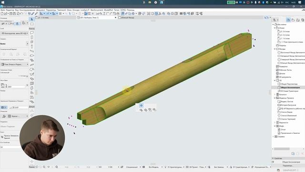Screen dimensions: 305x172
Task: Click the Параметры button below the navigator
Action: coord(287,166)
